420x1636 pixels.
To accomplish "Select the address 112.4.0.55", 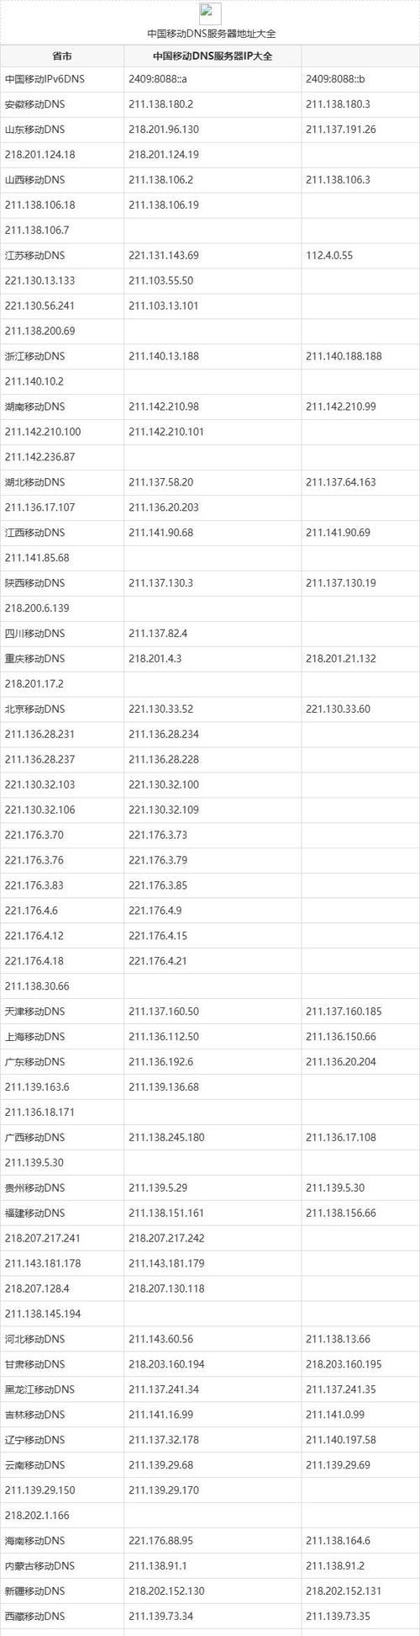I will pos(329,255).
